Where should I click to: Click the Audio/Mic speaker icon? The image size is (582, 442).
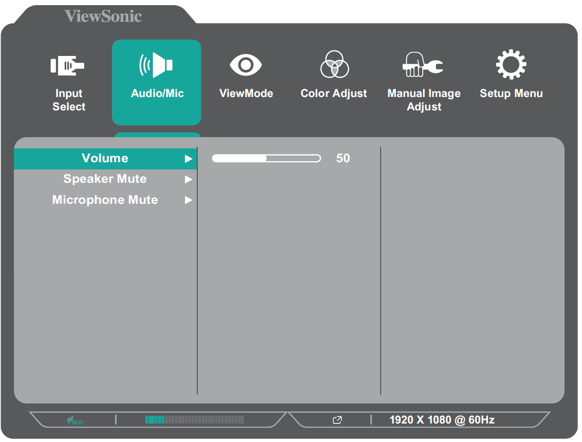[156, 65]
